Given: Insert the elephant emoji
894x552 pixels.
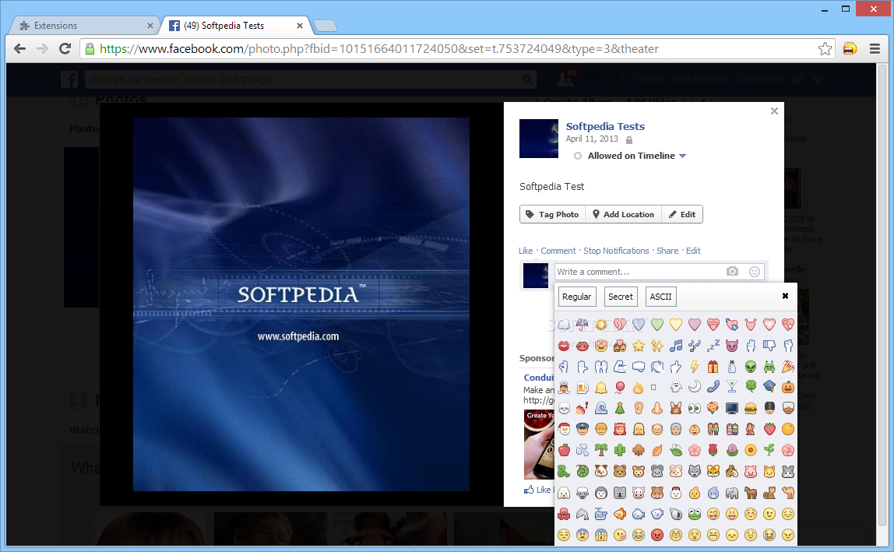Looking at the screenshot, I should coord(732,493).
